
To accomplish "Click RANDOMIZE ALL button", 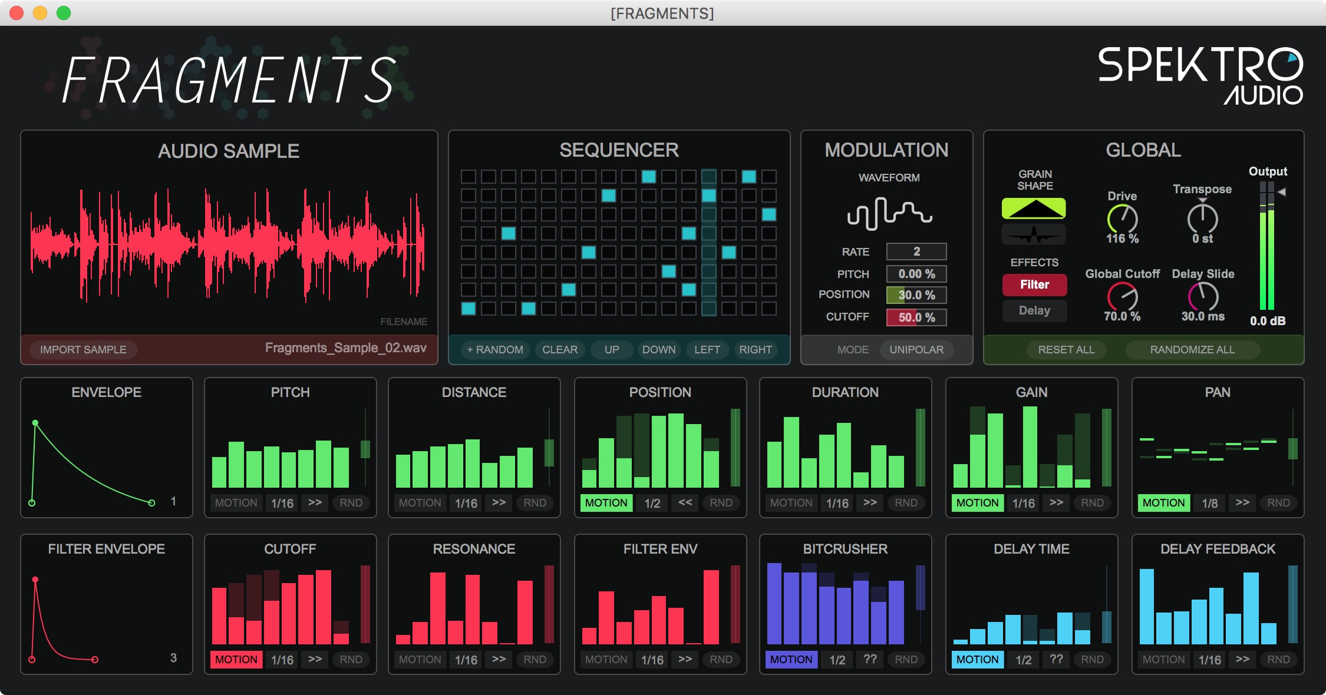I will (x=1192, y=350).
